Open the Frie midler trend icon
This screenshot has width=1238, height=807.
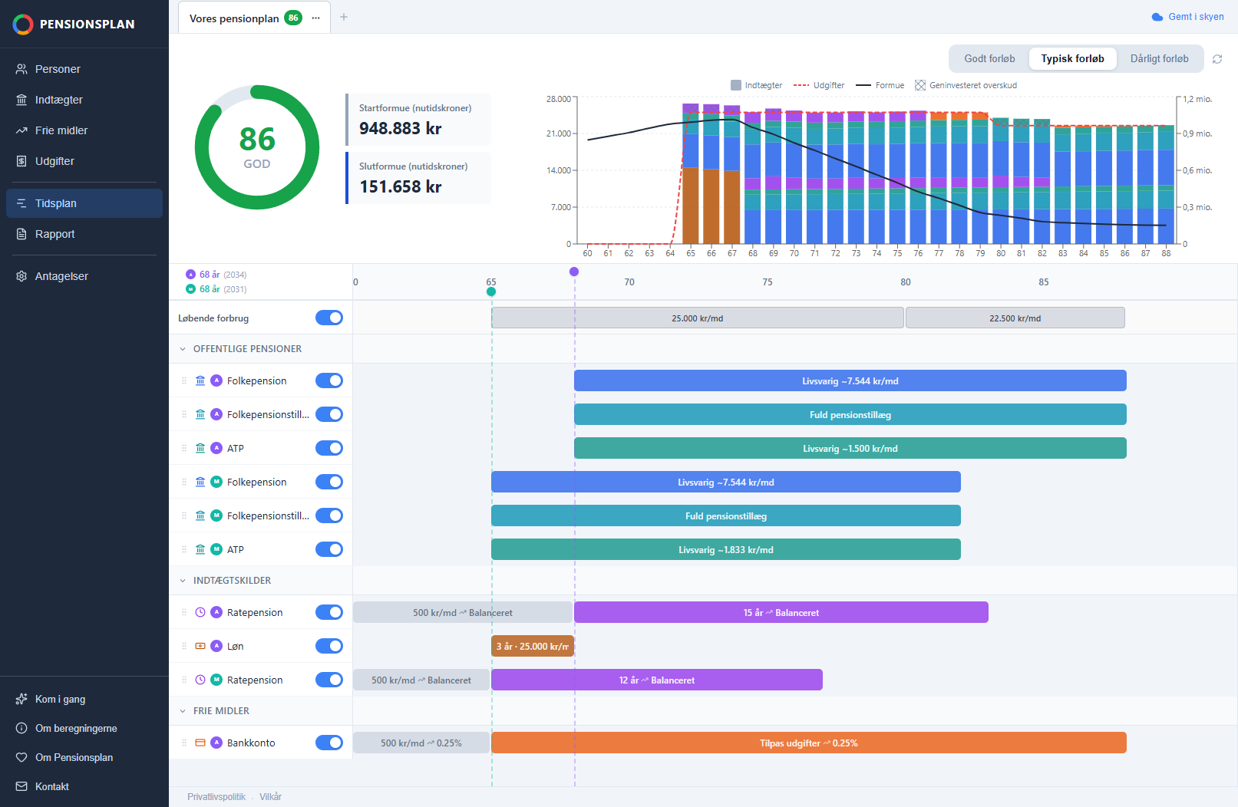pyautogui.click(x=21, y=130)
